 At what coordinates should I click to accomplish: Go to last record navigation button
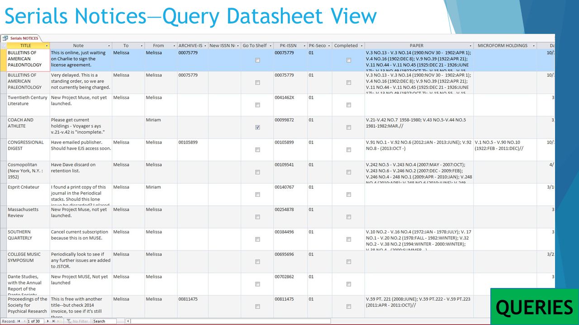point(53,321)
